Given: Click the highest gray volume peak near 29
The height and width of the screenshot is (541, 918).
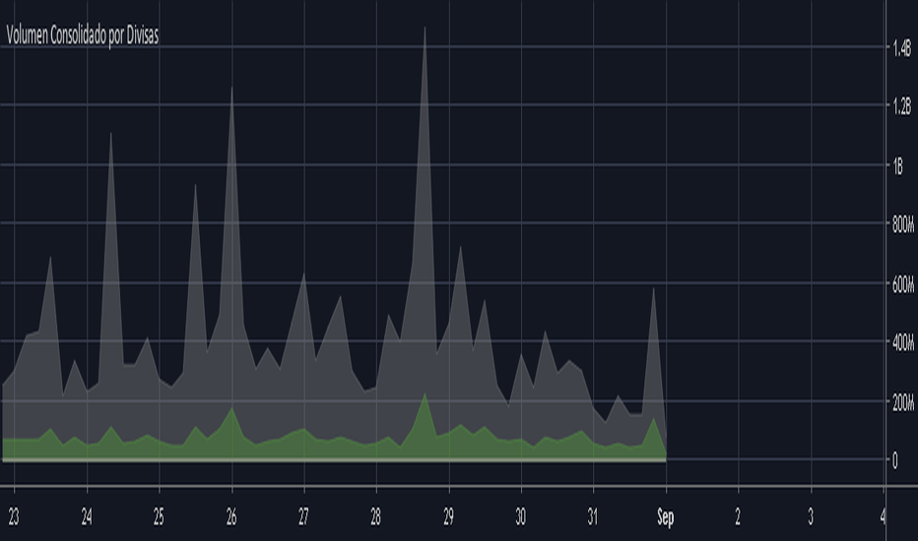Looking at the screenshot, I should 426,29.
